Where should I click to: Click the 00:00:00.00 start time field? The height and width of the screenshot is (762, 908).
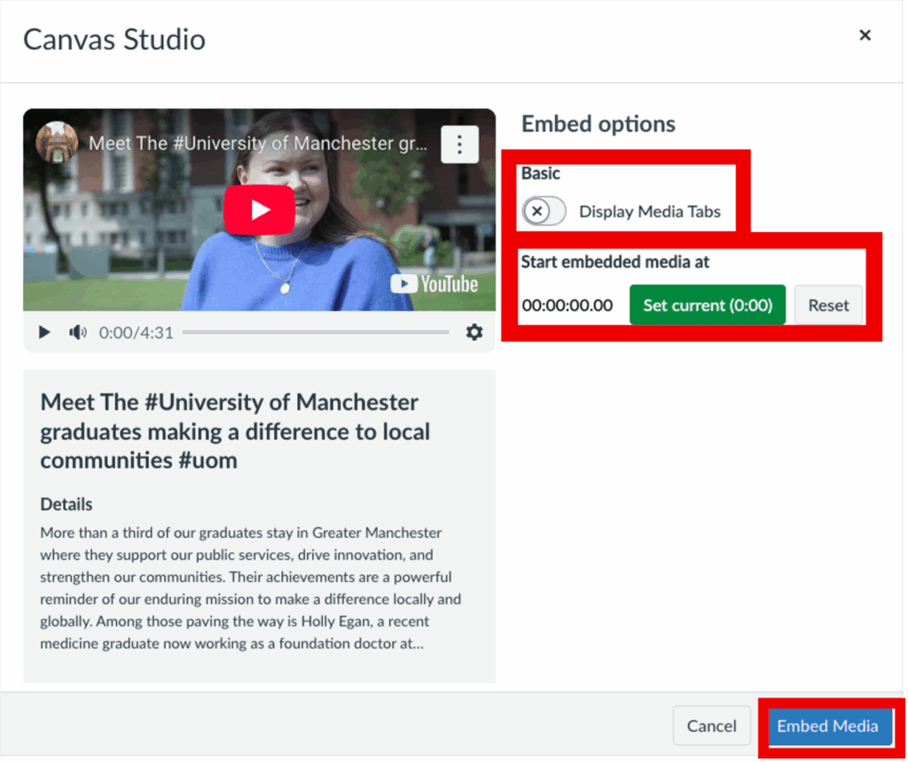pos(567,306)
